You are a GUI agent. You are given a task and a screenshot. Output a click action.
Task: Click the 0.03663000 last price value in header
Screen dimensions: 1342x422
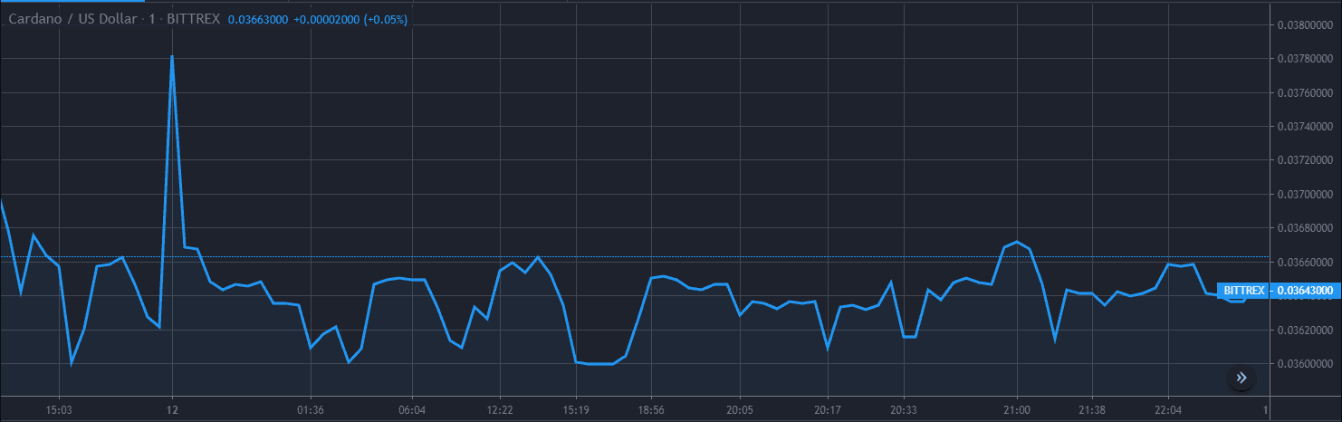click(258, 19)
